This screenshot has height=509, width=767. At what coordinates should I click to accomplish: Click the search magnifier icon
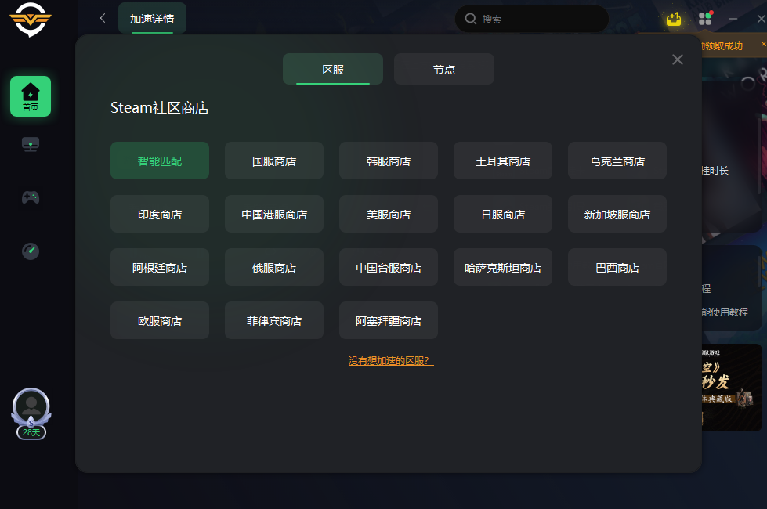pyautogui.click(x=471, y=19)
